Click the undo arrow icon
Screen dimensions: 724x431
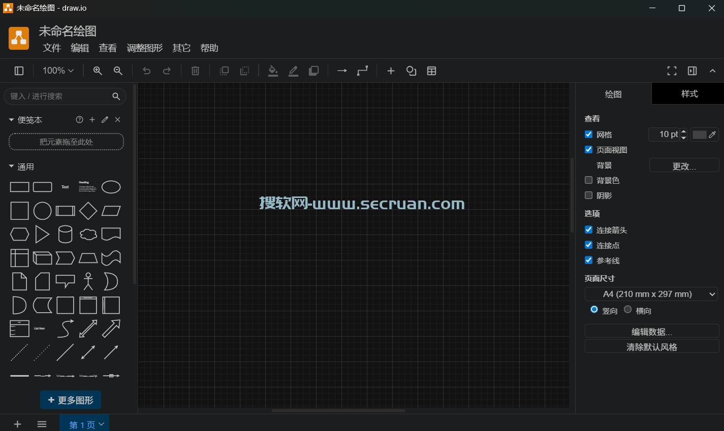[146, 71]
